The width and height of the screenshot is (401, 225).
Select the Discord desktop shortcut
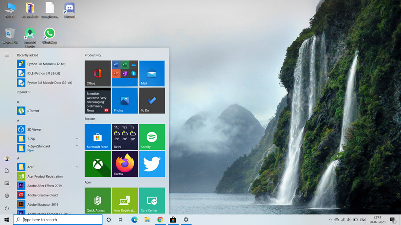coord(69,11)
